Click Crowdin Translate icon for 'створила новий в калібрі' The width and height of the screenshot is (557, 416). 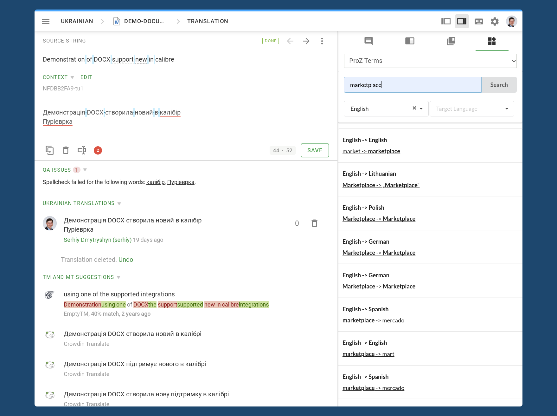50,334
